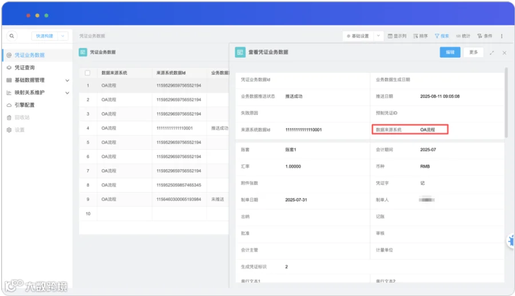
Task: Click the blue floating assistant icon at right edge
Action: [511, 241]
